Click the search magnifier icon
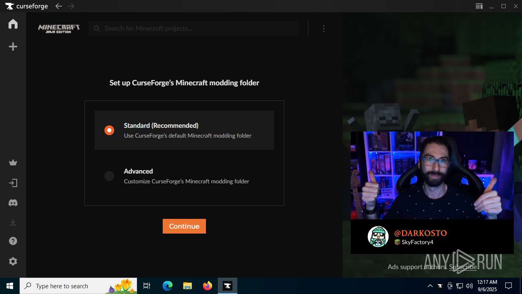 tap(97, 29)
